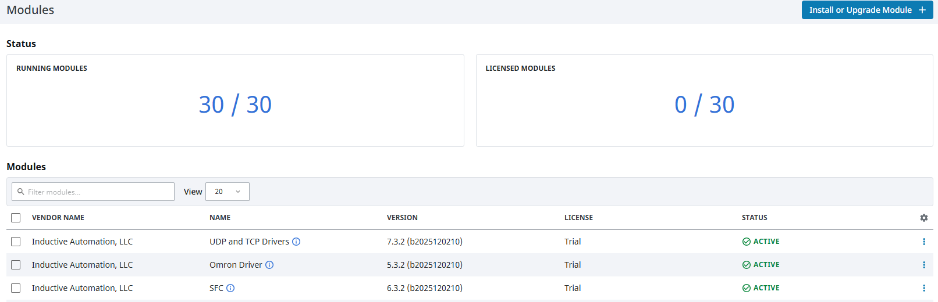Click info icon next to UDP and TCP Drivers
938x302 pixels.
[296, 242]
